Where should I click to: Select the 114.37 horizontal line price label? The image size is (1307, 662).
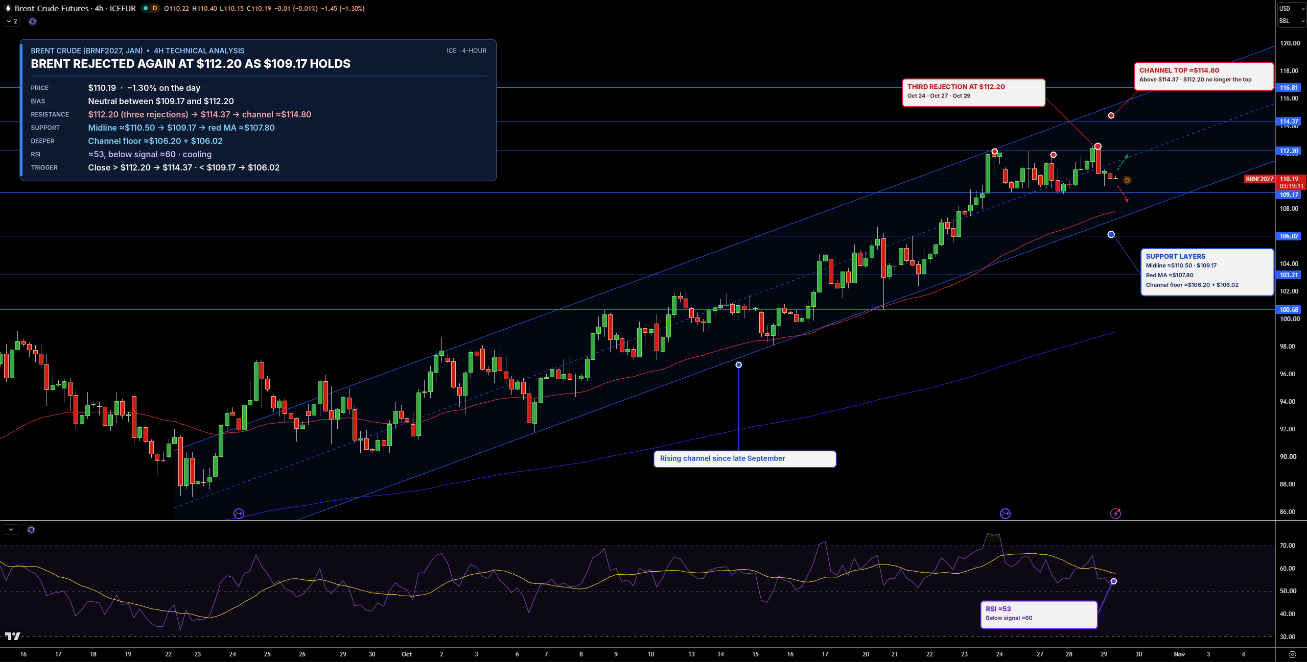1289,121
